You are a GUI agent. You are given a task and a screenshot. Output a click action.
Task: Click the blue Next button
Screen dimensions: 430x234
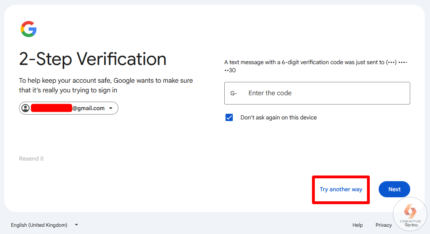[394, 189]
